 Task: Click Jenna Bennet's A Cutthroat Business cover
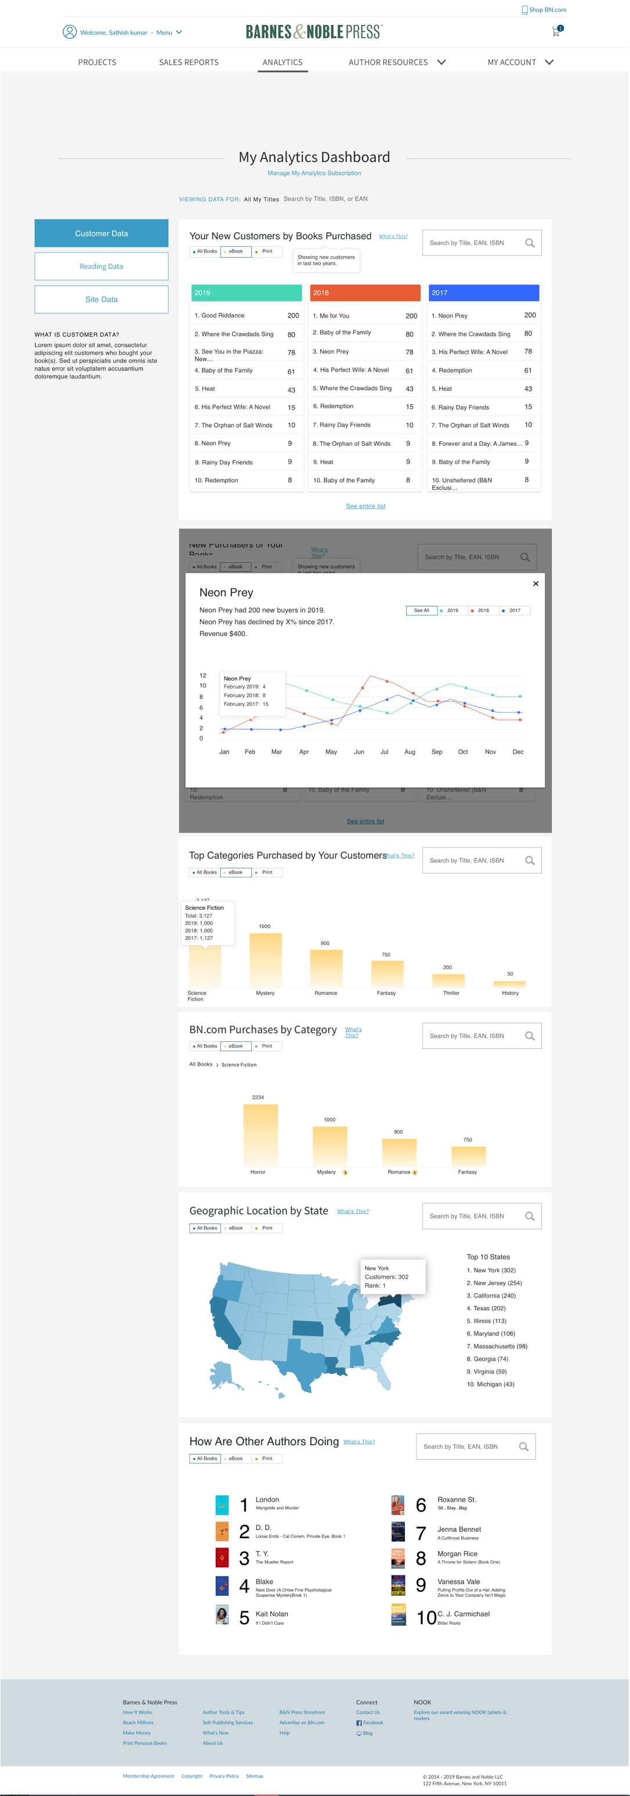398,1532
